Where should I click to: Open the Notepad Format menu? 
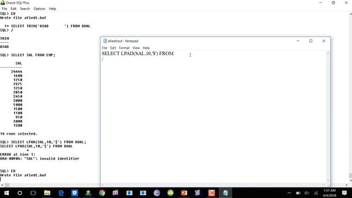click(x=124, y=48)
